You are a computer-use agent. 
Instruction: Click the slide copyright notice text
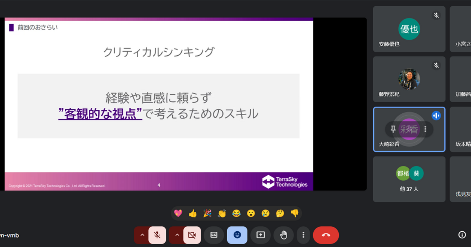57,186
